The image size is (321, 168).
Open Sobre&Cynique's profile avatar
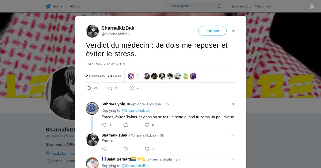(92, 109)
